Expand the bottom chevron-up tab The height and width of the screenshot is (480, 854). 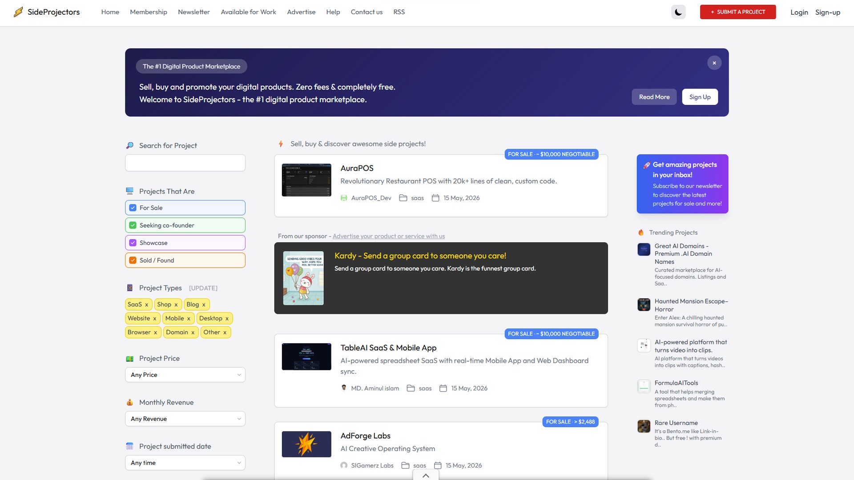(426, 475)
